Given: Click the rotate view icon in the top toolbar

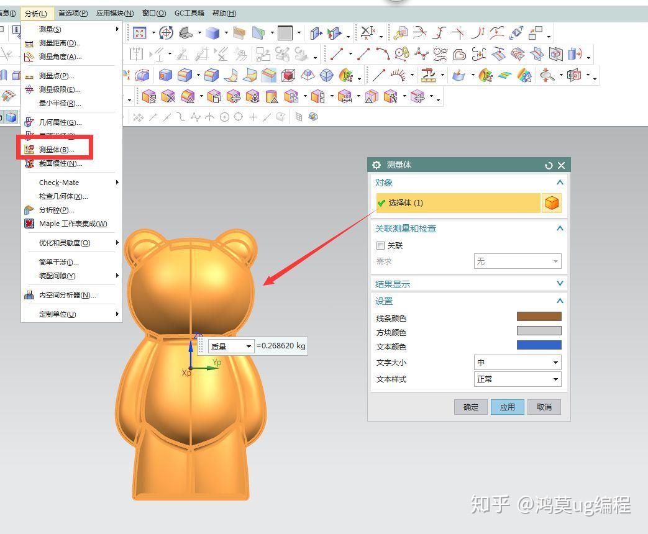Looking at the screenshot, I should (165, 32).
